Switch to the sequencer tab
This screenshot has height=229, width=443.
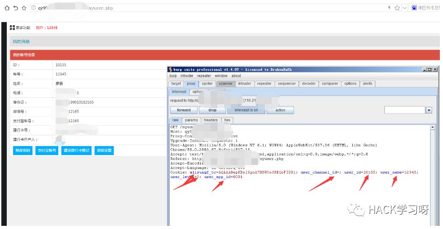click(x=287, y=83)
